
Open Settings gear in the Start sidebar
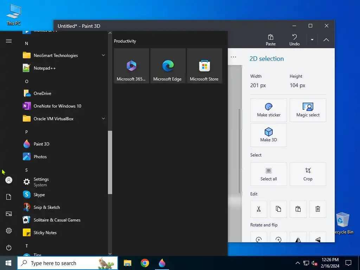pyautogui.click(x=9, y=231)
